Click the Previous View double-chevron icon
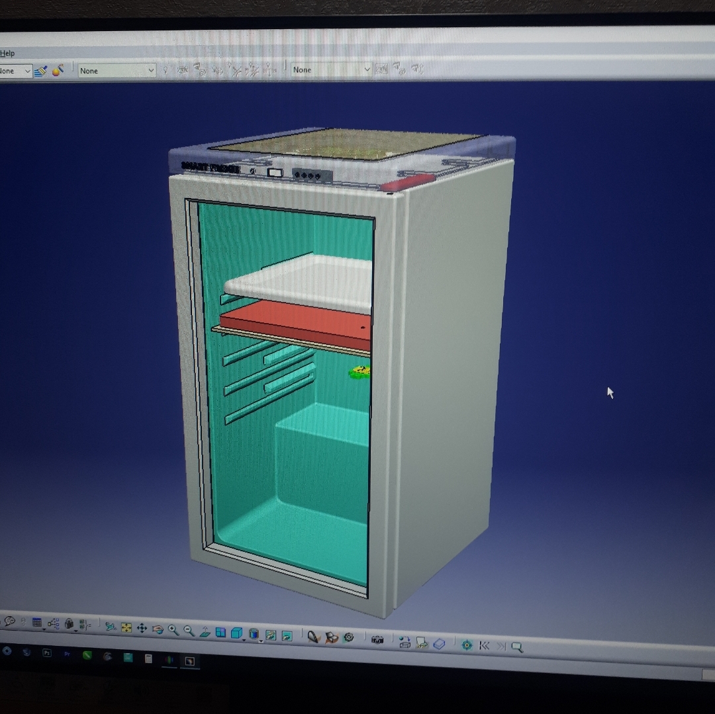Viewport: 715px width, 714px height. coord(484,646)
